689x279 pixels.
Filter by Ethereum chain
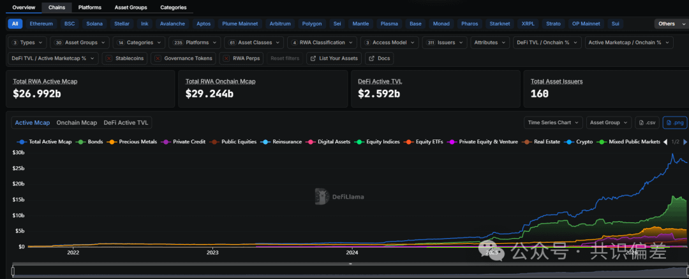coord(41,24)
